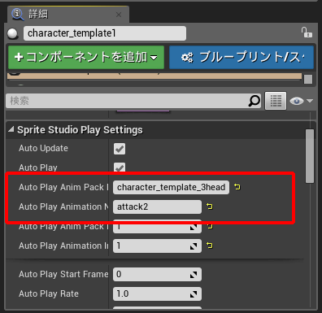Click the character_template_3head anim pack field

(x=171, y=187)
